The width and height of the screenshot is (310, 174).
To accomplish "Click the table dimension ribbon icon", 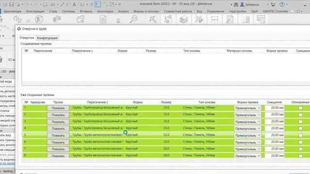I will point(215,19).
